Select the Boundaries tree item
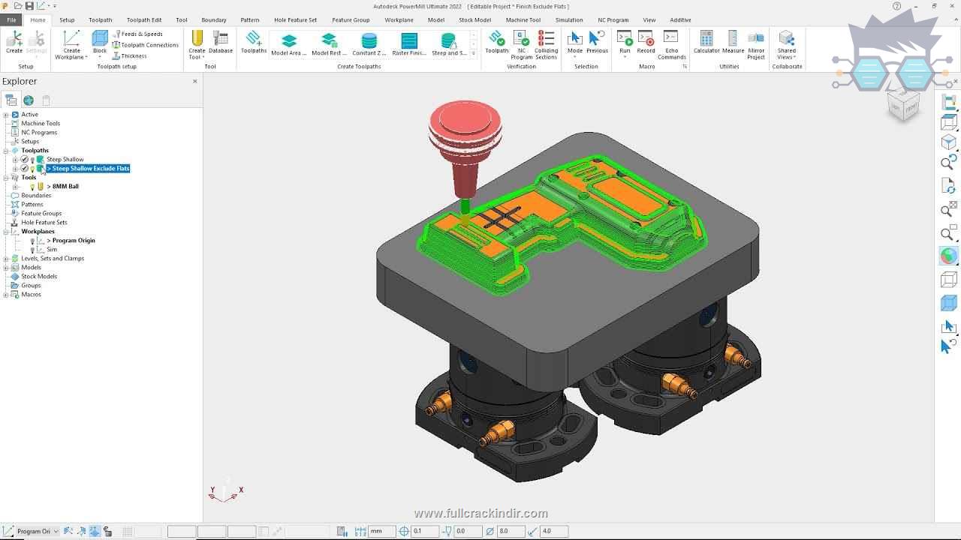The image size is (961, 540). click(36, 196)
